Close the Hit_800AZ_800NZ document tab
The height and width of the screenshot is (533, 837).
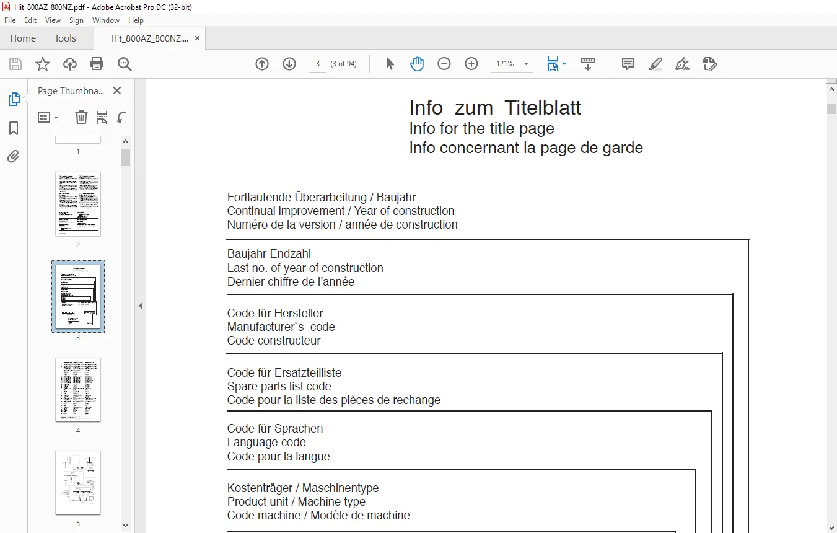pyautogui.click(x=197, y=38)
